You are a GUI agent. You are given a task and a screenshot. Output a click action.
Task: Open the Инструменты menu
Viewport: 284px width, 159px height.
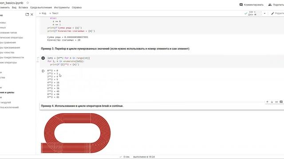62,8
